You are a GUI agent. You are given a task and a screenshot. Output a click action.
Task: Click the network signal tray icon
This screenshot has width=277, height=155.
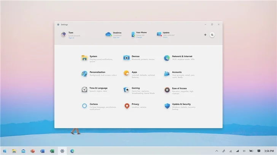[237, 151]
